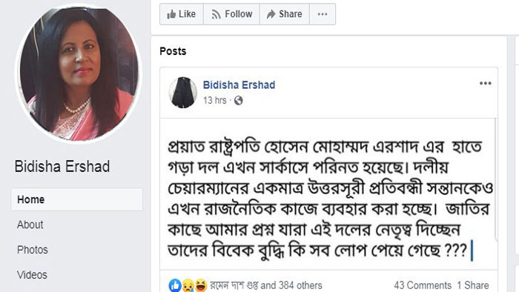519x292 pixels.
Task: Go to Photos in sidebar
Action: coord(33,250)
